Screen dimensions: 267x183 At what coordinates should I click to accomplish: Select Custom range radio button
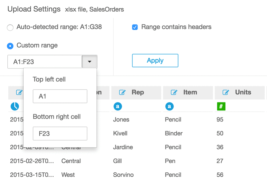pyautogui.click(x=10, y=46)
